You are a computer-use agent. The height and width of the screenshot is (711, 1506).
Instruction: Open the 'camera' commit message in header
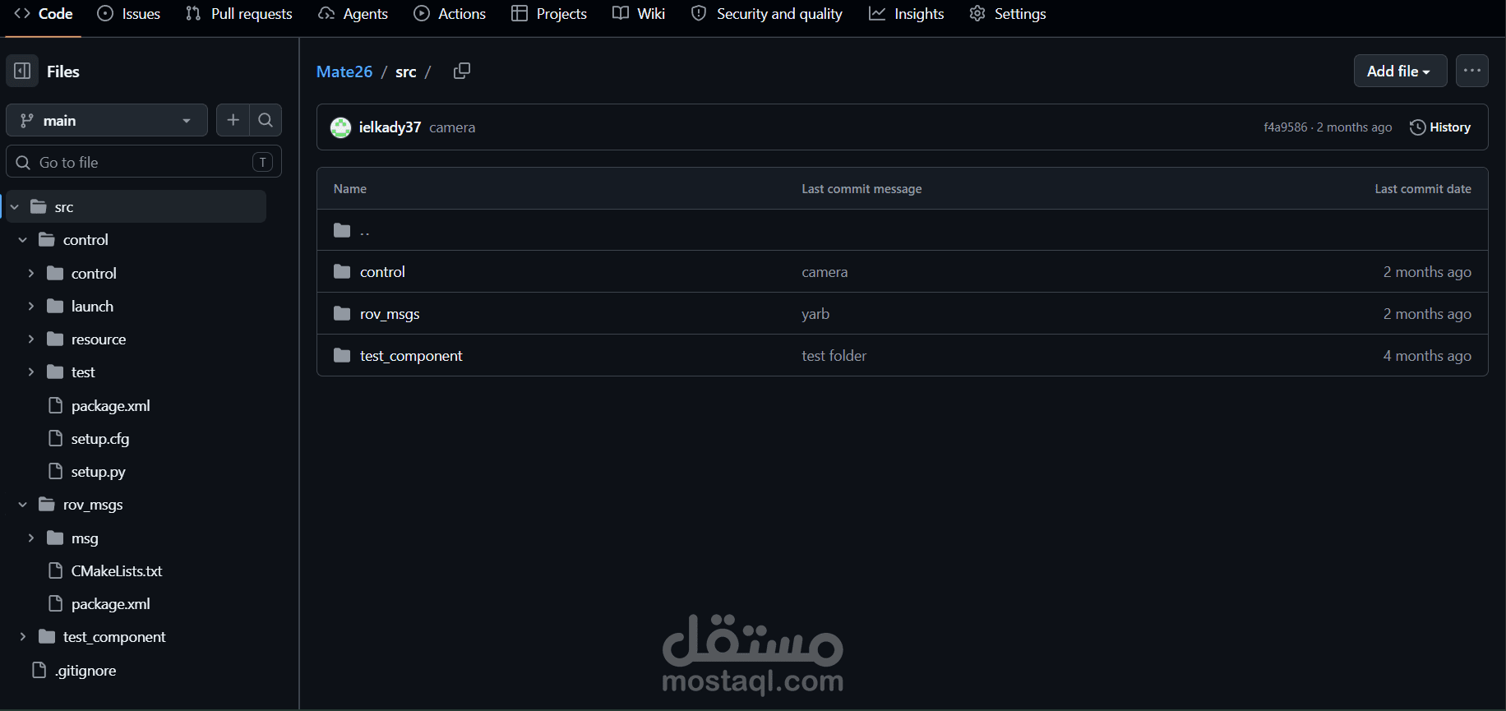(x=452, y=127)
